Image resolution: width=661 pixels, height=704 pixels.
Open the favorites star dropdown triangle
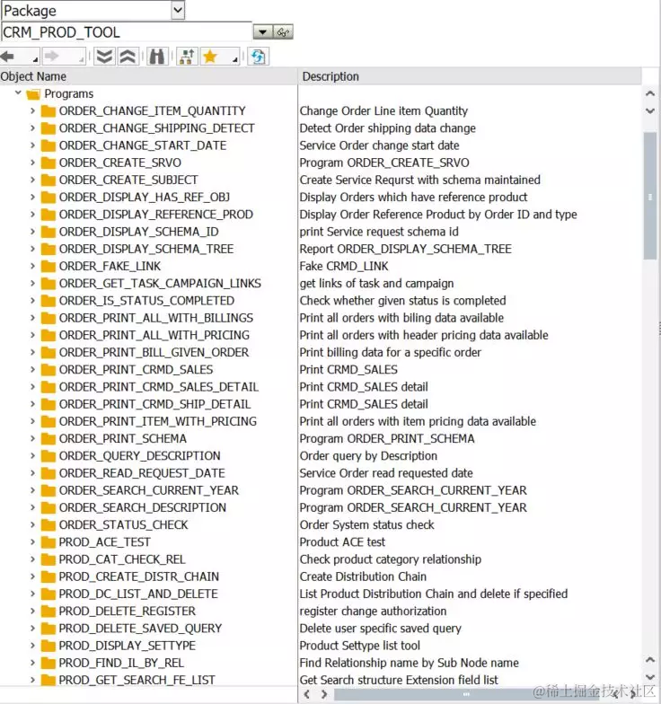click(x=235, y=59)
